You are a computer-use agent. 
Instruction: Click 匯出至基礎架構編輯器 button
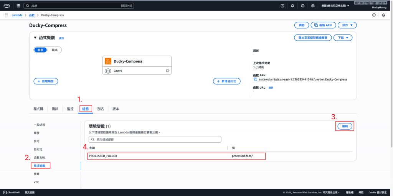313,38
